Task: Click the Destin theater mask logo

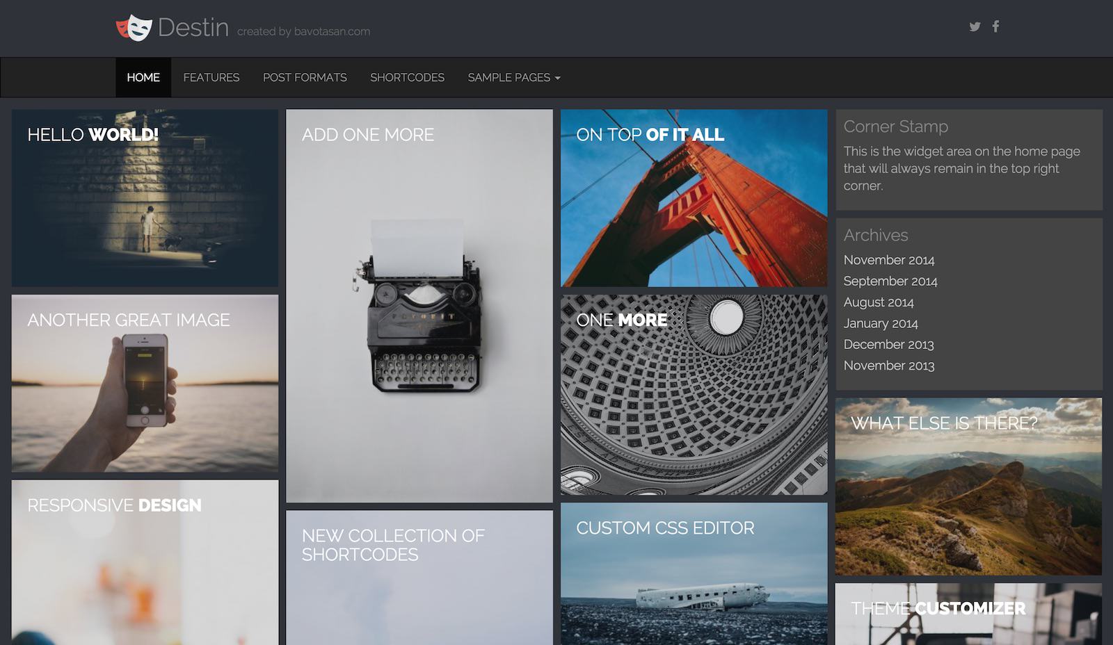Action: [134, 28]
